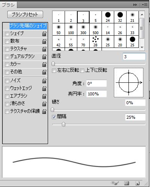
Task: Enable the エアブラシ airbrush checkbox
Action: point(7,96)
